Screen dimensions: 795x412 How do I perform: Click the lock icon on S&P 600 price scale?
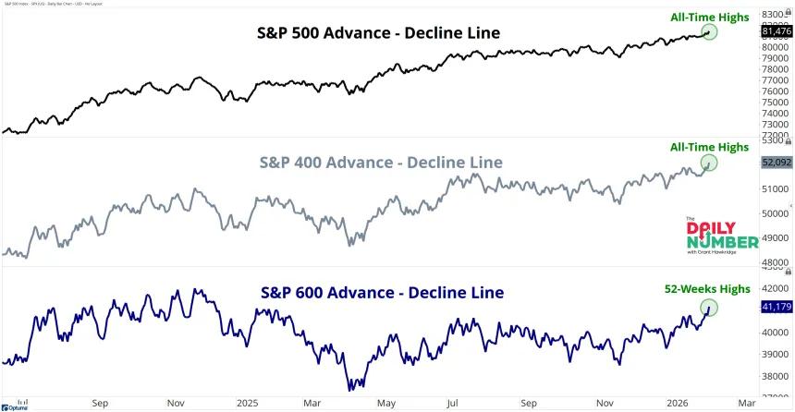(x=789, y=272)
